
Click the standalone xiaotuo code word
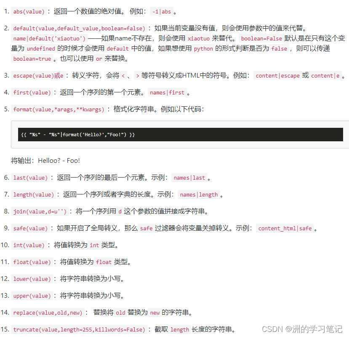[x=199, y=38]
